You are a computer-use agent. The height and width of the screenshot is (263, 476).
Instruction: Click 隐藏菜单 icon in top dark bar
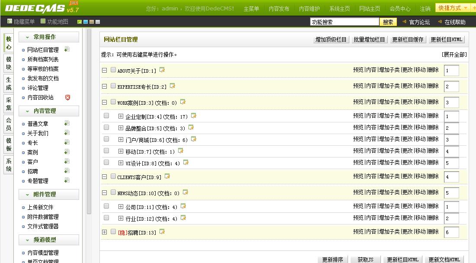pos(10,22)
